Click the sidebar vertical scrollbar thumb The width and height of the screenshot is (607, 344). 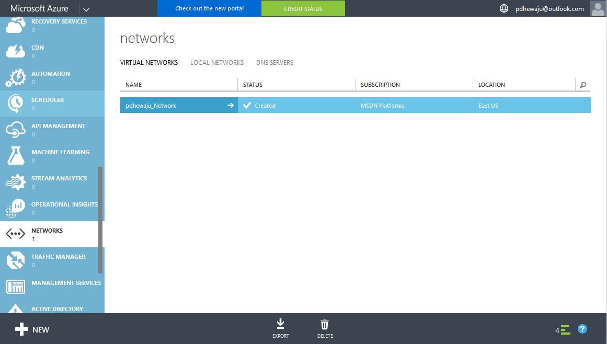point(101,220)
